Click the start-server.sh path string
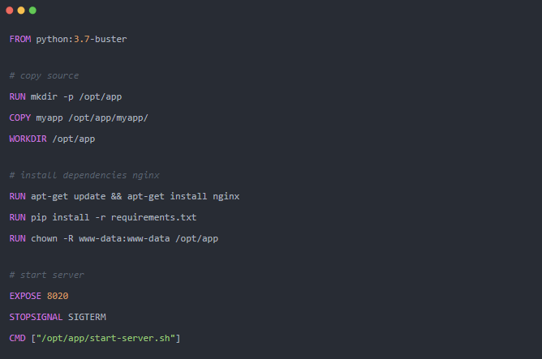This screenshot has width=542, height=359. pyautogui.click(x=105, y=337)
